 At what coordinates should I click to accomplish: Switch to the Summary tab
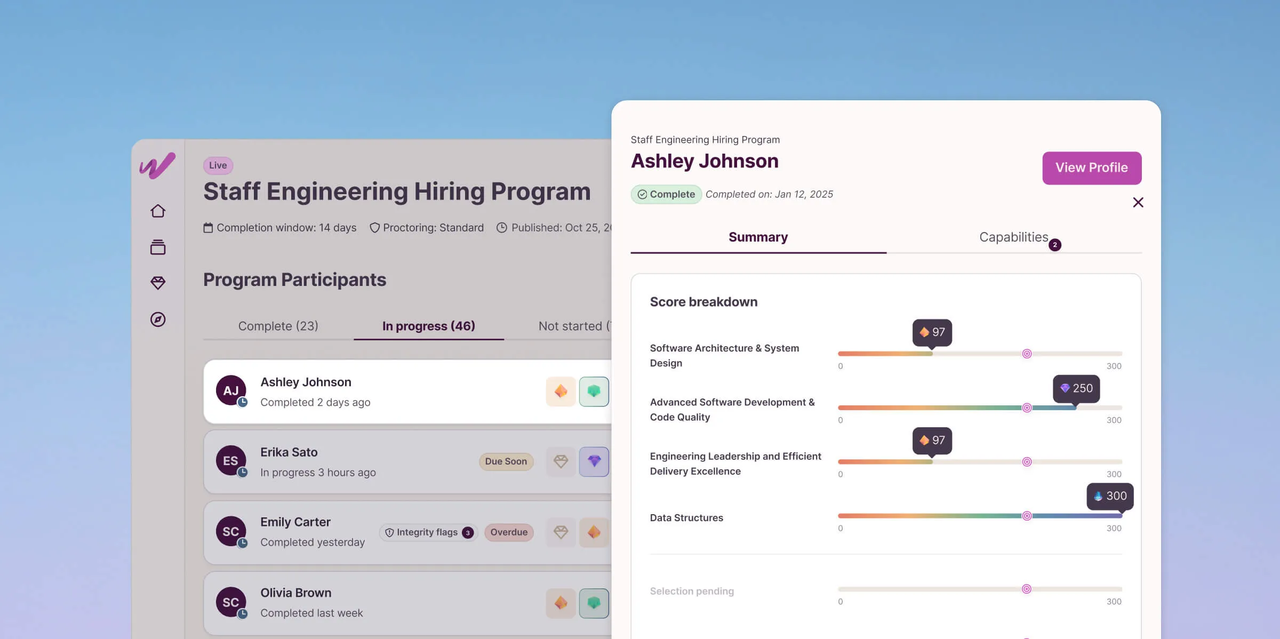point(758,237)
